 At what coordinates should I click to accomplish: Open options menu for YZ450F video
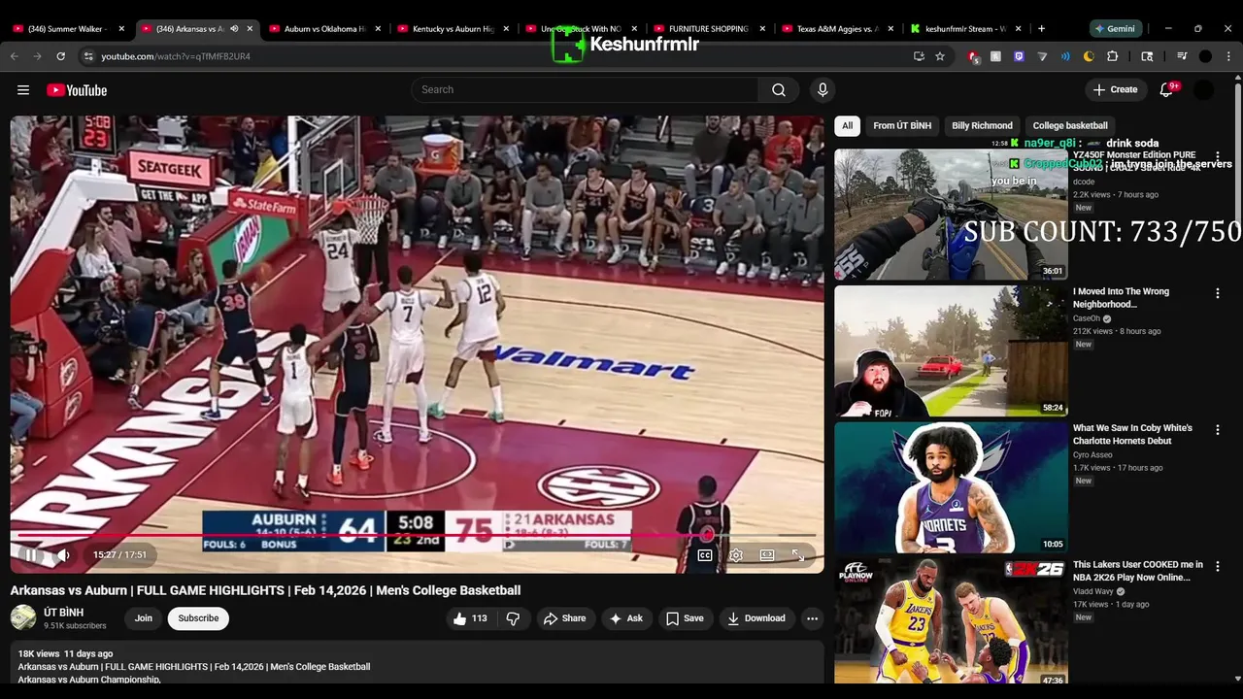pos(1218,156)
